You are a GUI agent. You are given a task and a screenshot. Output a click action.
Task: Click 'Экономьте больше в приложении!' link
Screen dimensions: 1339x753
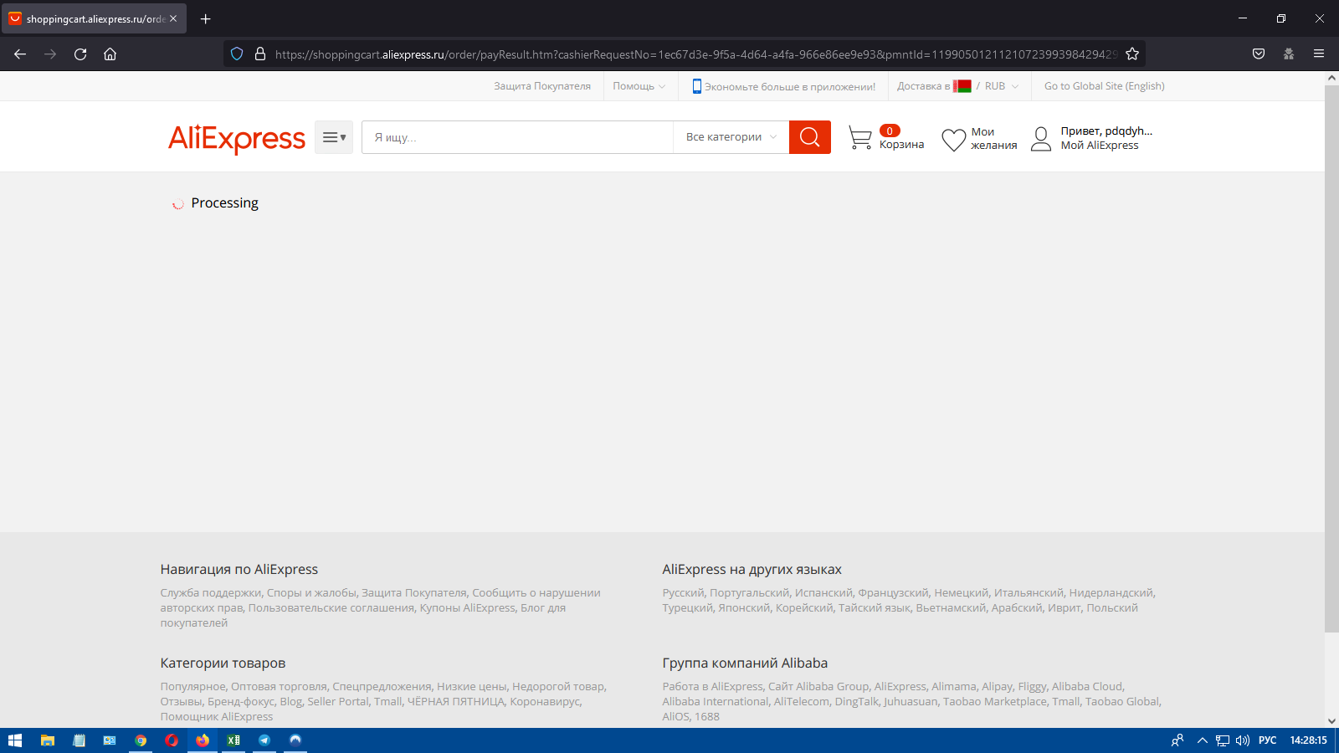click(783, 86)
